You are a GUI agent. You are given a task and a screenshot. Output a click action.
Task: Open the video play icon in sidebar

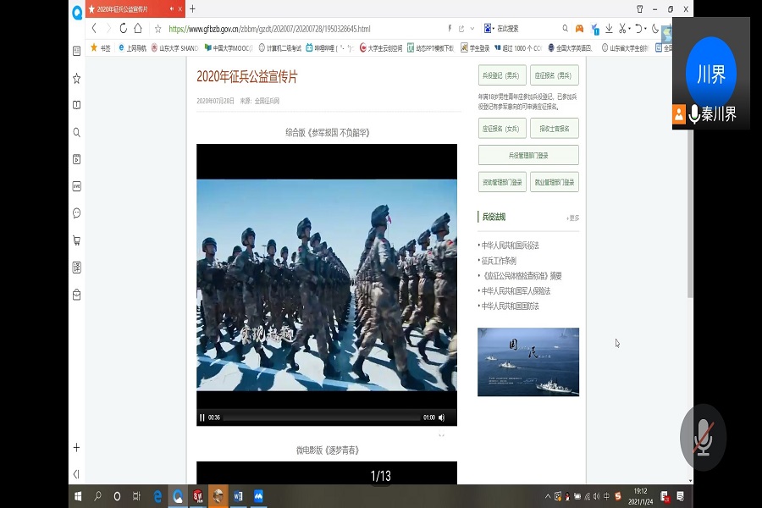[77, 159]
